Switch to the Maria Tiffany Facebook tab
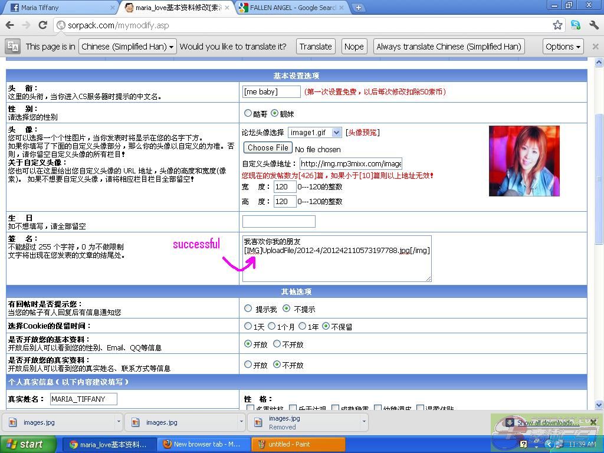 [x=59, y=8]
